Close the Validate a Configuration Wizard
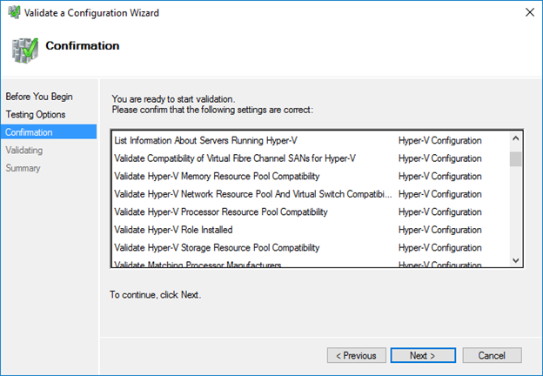The width and height of the screenshot is (543, 376). 529,12
